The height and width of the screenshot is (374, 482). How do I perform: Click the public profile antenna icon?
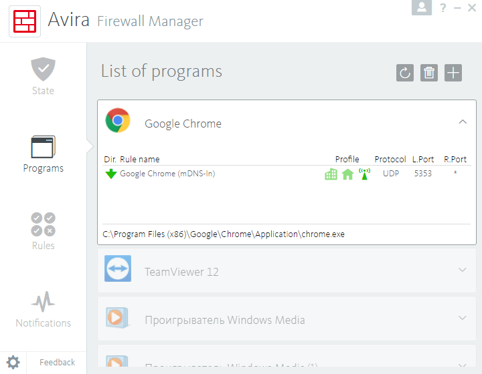pyautogui.click(x=365, y=174)
